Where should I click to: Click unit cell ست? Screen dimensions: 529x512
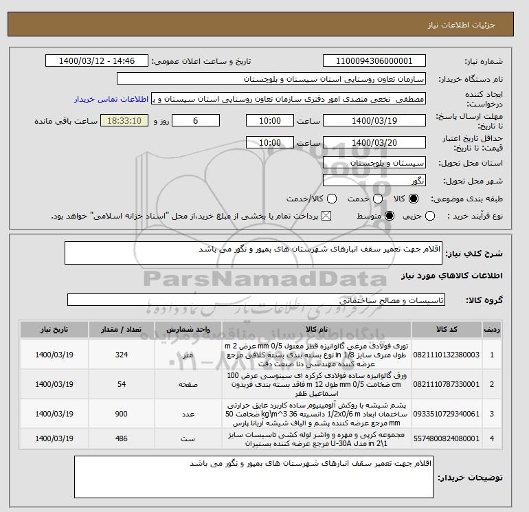[x=188, y=438]
